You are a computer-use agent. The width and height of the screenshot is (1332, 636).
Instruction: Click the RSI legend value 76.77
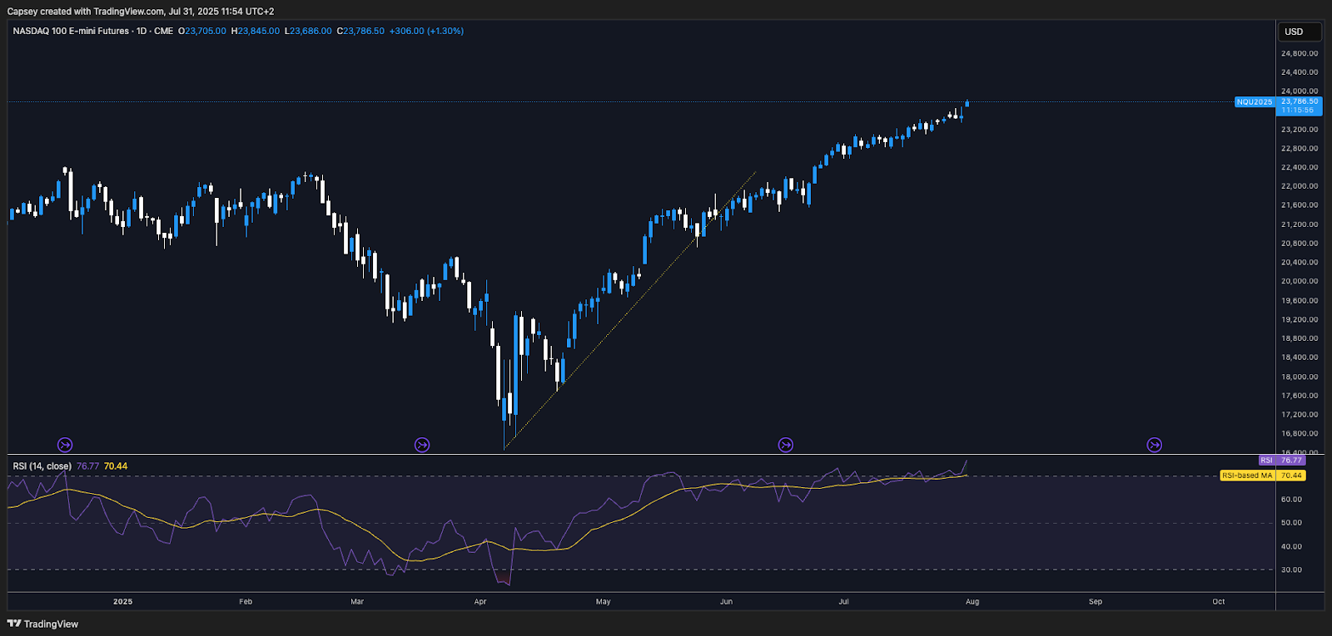[x=87, y=466]
